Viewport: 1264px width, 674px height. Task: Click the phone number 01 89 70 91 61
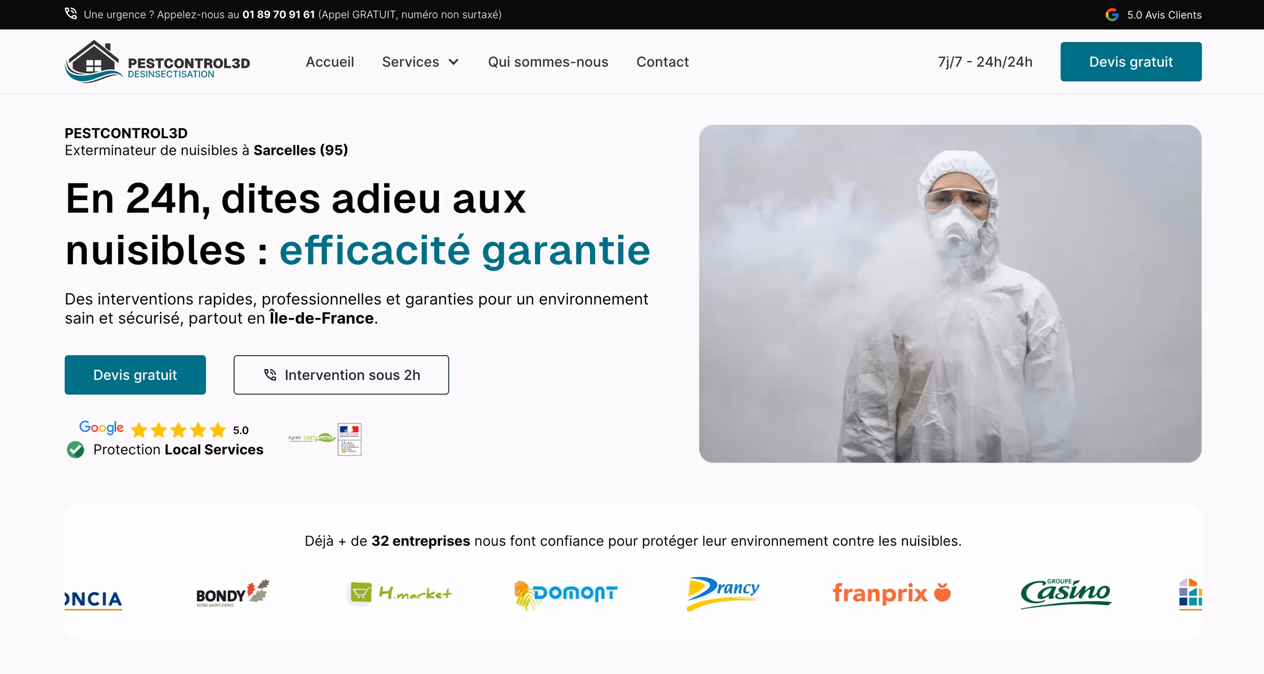279,14
